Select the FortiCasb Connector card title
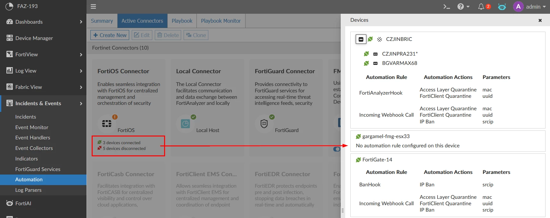550x218 pixels. point(126,174)
